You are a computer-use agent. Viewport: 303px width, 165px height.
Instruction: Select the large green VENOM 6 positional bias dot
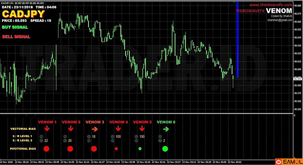165,149
